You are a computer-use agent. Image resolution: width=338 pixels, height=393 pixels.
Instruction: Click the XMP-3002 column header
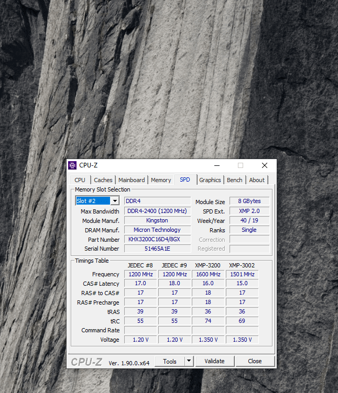pyautogui.click(x=242, y=265)
